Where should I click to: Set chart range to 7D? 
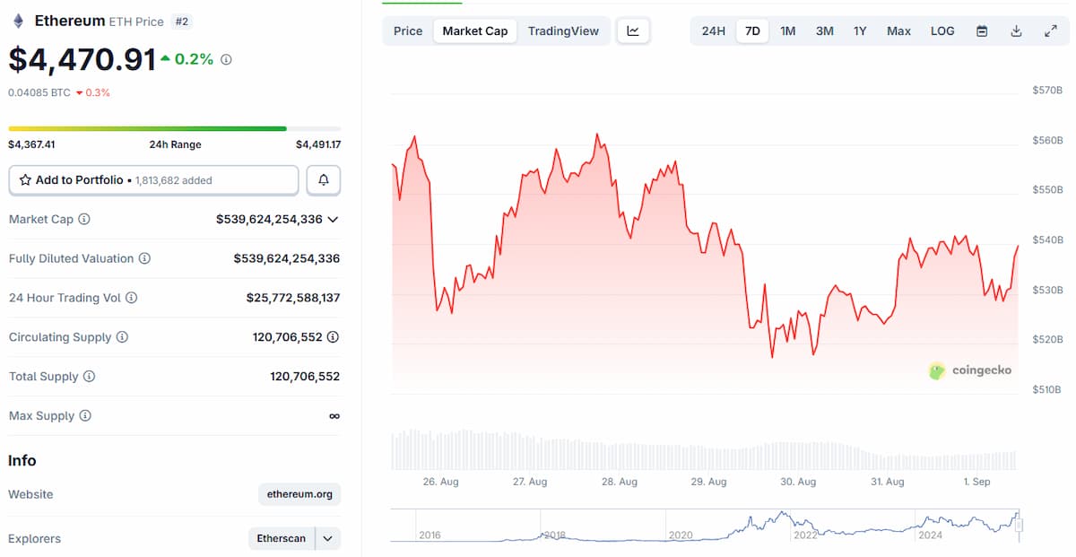tap(752, 30)
